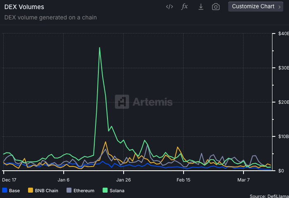Expand the chevron on Customize Chart

[x=279, y=7]
